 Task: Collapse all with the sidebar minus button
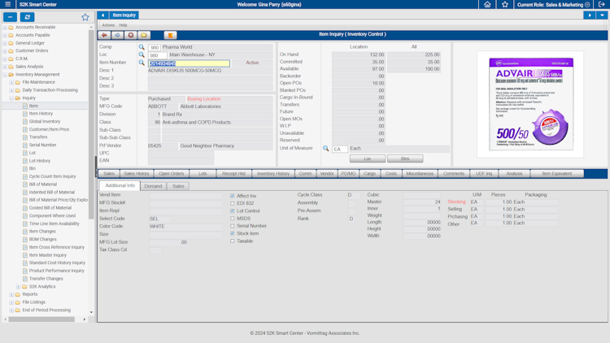coord(10,17)
